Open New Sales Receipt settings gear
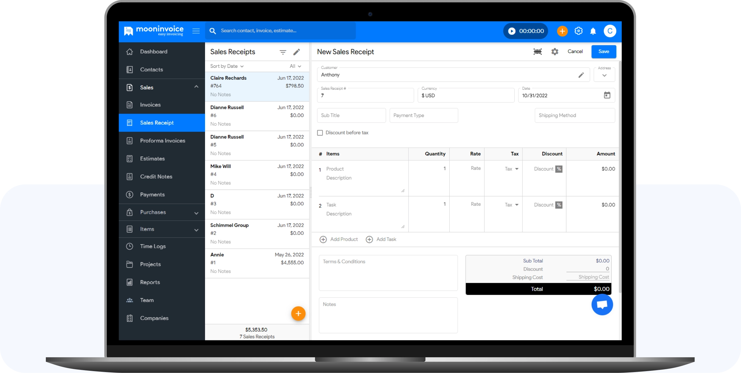Viewport: 741px width, 373px height. click(x=555, y=52)
